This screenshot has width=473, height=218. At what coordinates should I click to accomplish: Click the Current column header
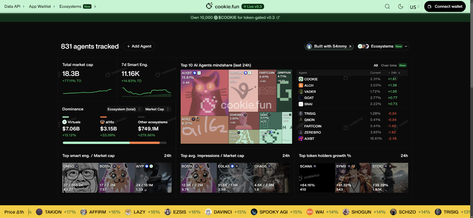click(375, 73)
